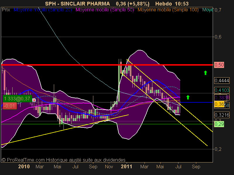Viewport: 234px width, 175px height.
Task: Select the red 0,50 resistance price label
Action: point(219,65)
